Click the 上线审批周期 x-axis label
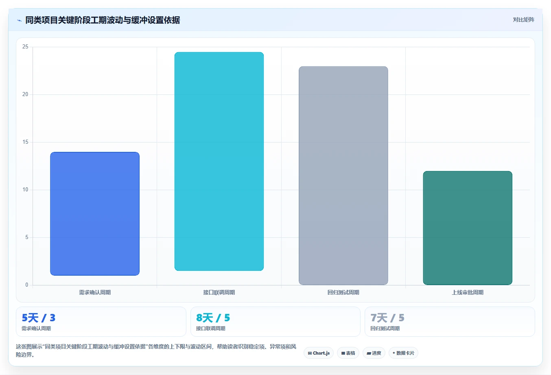Viewport: 551px width, 375px height. click(x=468, y=292)
